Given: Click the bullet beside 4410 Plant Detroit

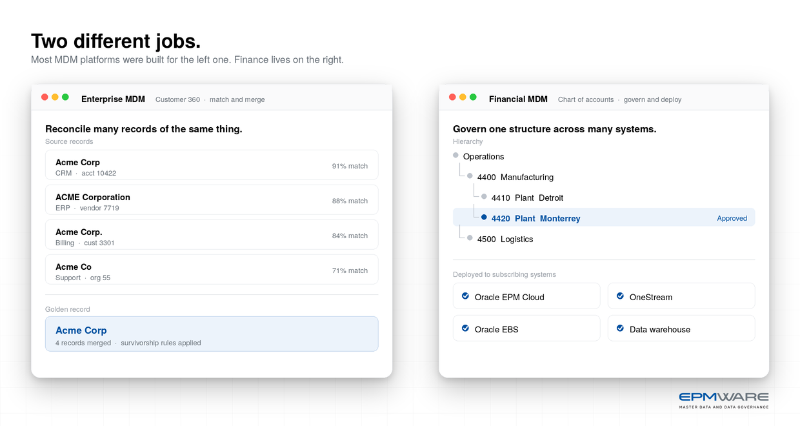Looking at the screenshot, I should (x=484, y=197).
